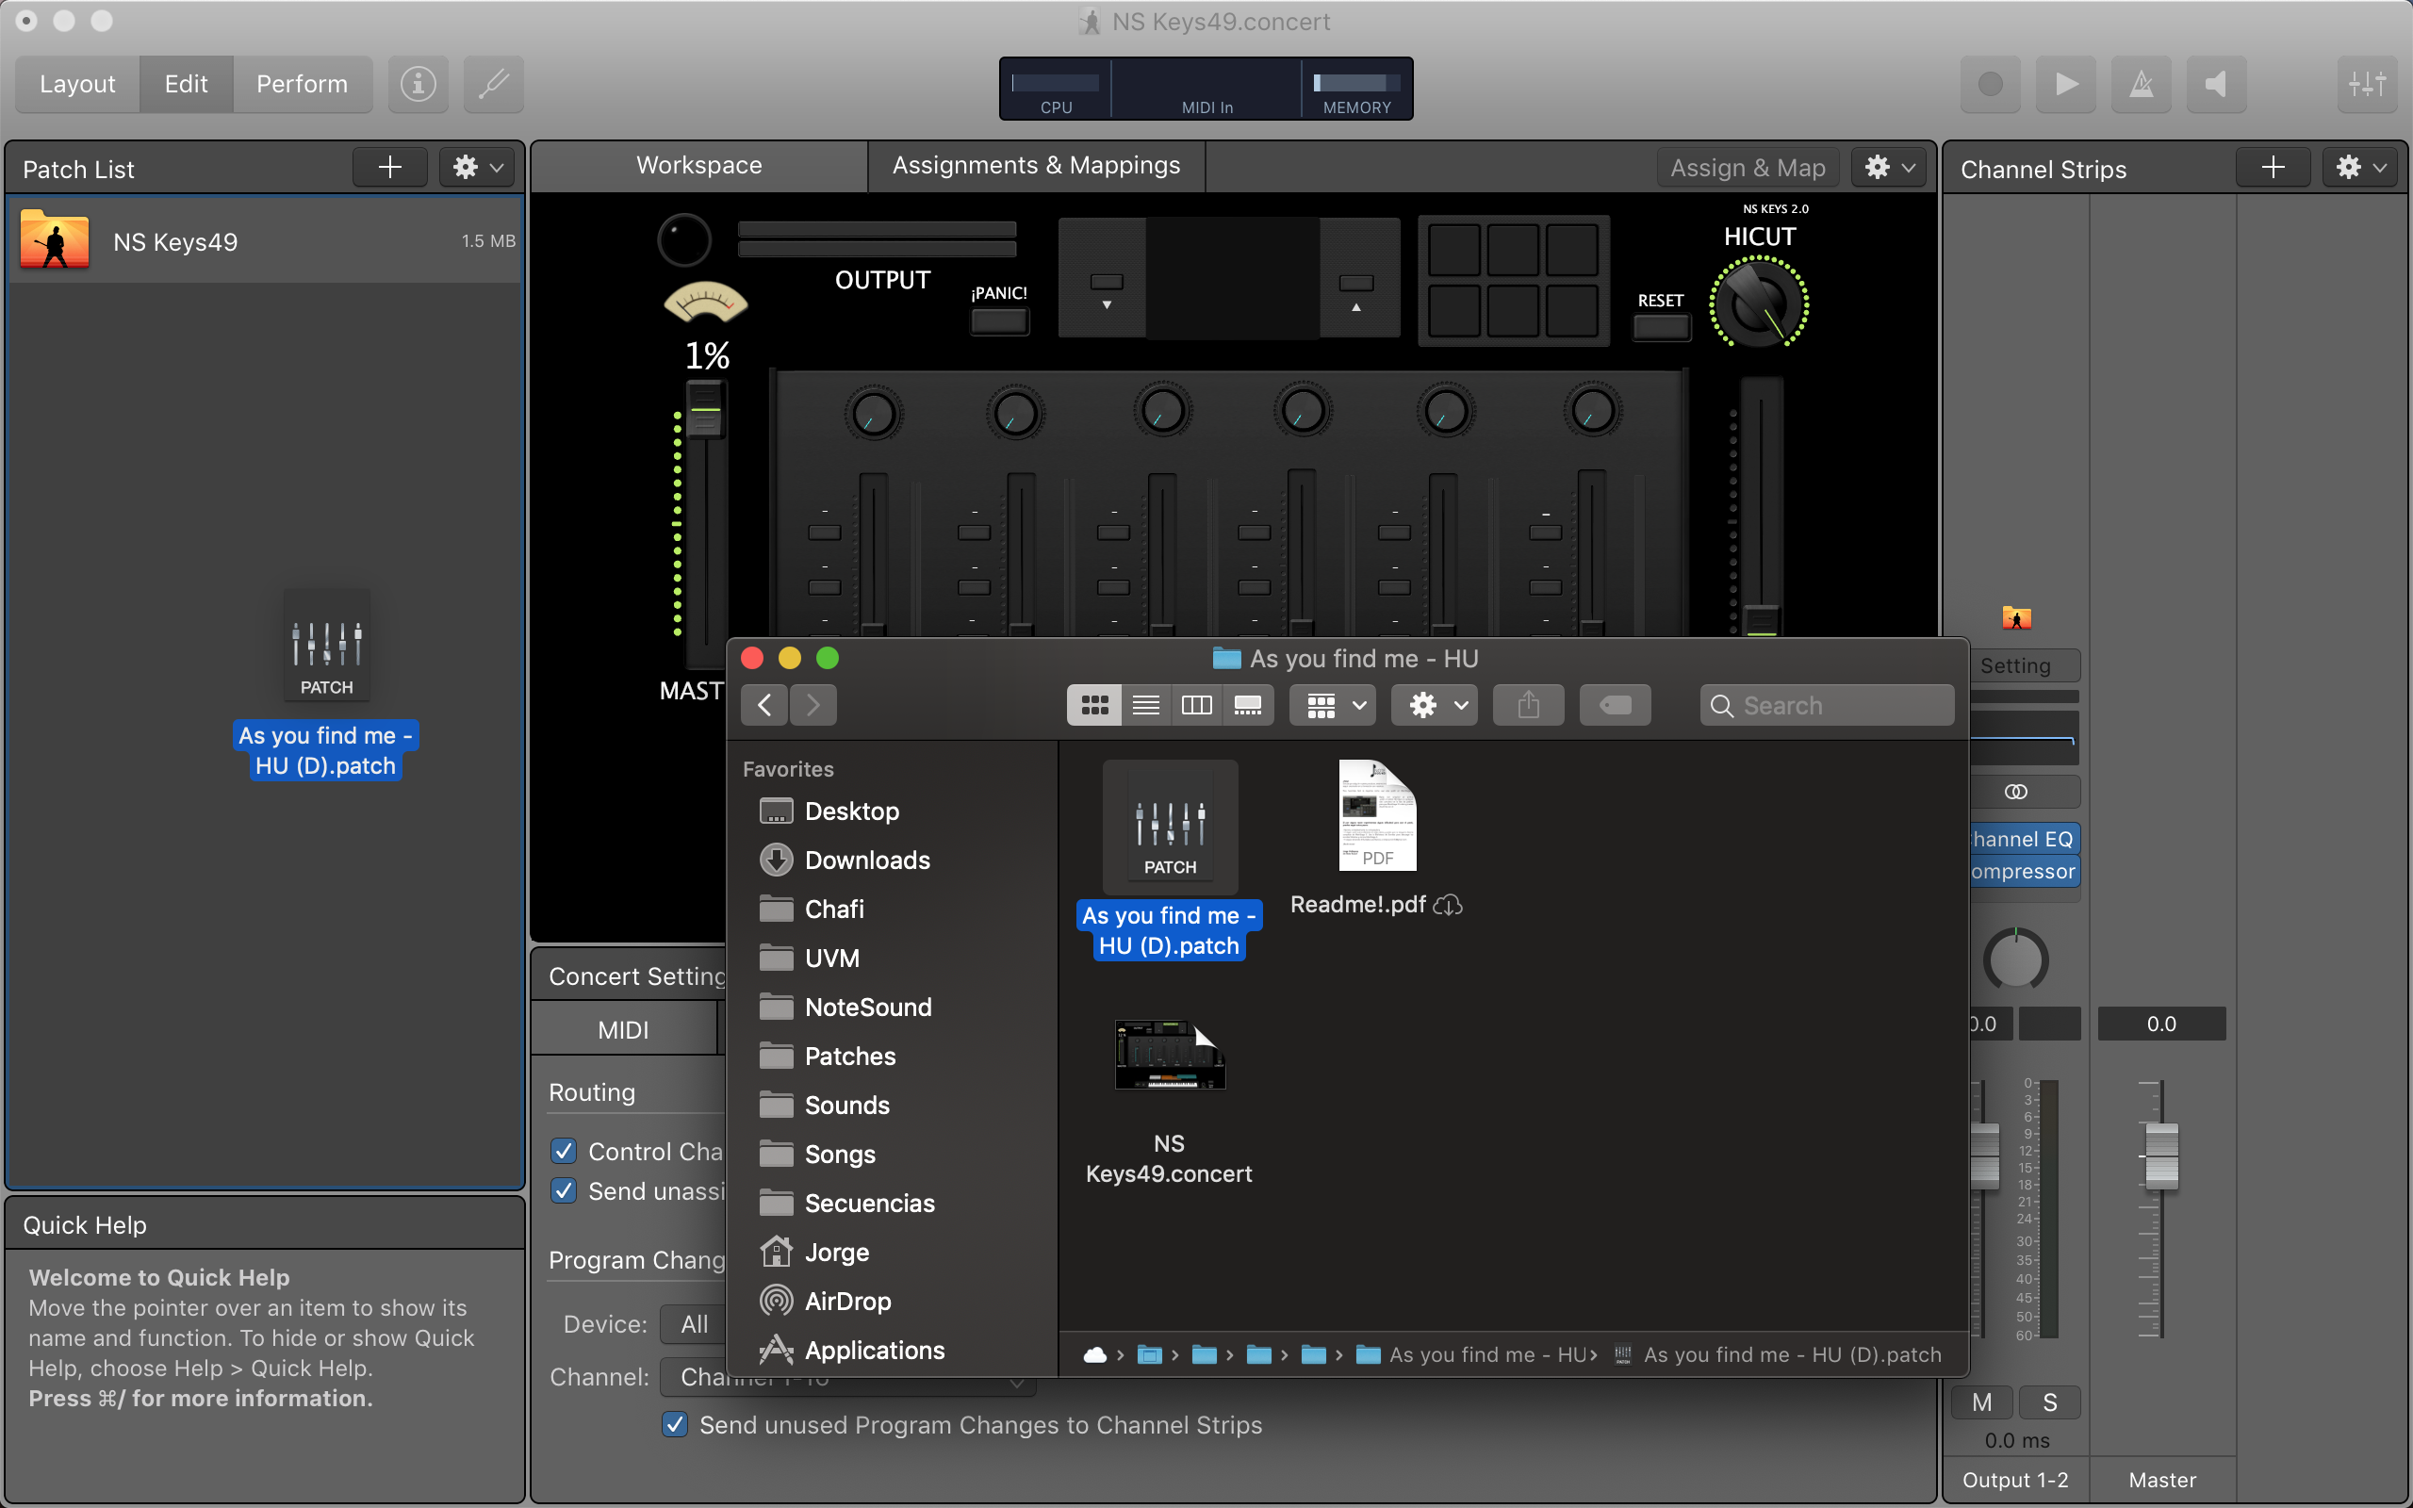The width and height of the screenshot is (2413, 1508).
Task: Toggle the metronome icon
Action: [2141, 84]
